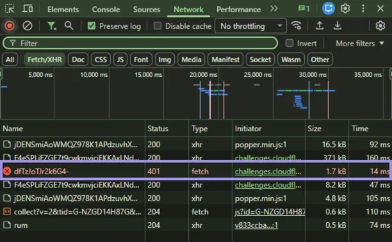Toggle the JS filter chip
This screenshot has height=242, width=392.
120,60
